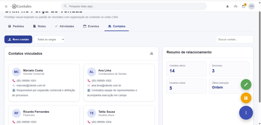
Task: Click the green pencil edit button
Action: point(246,84)
